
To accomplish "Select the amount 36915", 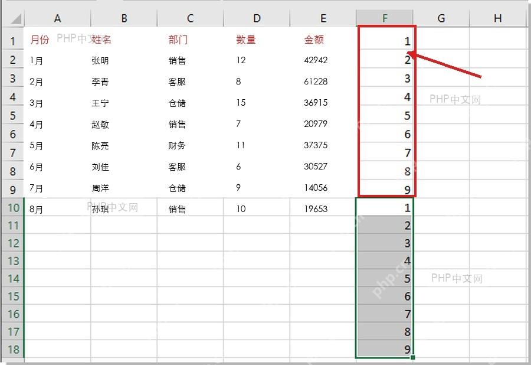I will [316, 103].
